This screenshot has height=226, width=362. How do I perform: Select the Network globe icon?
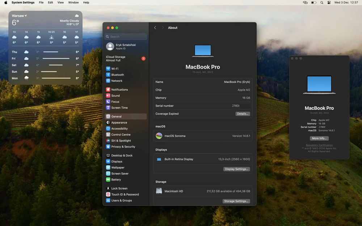click(108, 81)
